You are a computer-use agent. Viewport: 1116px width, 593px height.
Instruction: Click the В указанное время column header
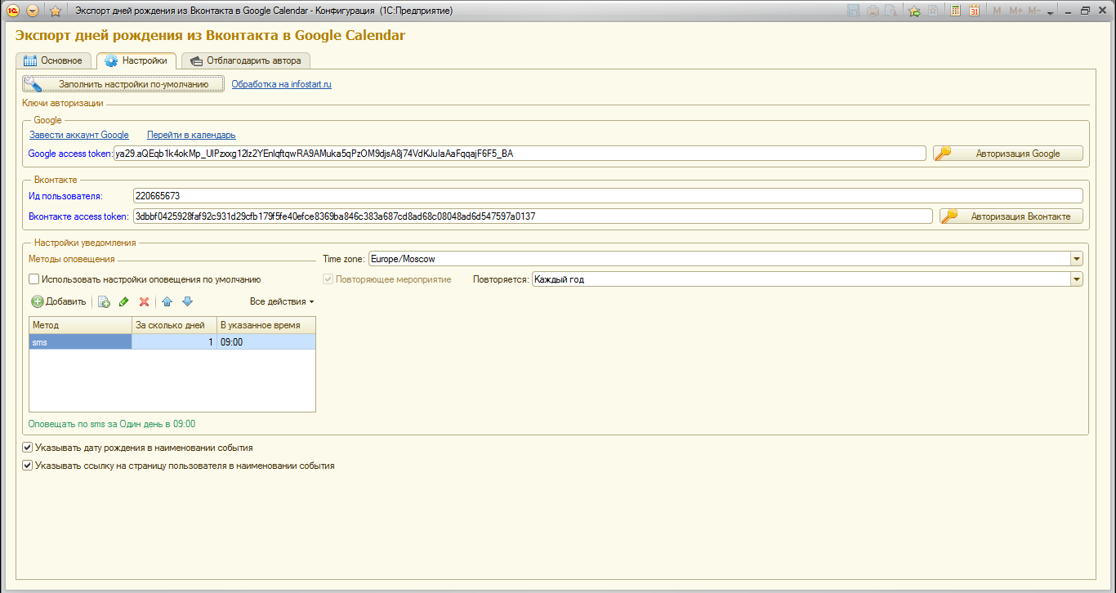(266, 325)
